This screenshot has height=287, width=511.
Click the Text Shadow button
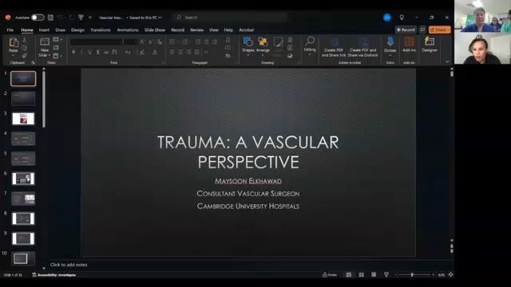[x=97, y=52]
